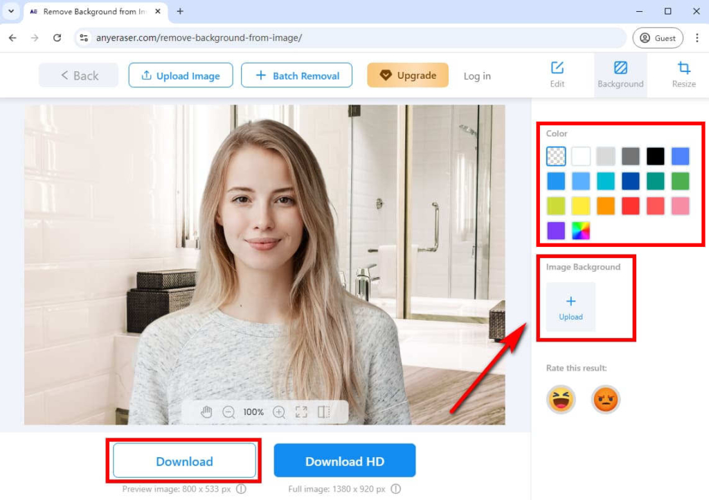Image resolution: width=709 pixels, height=500 pixels.
Task: Switch to the Background tab
Action: coord(620,75)
